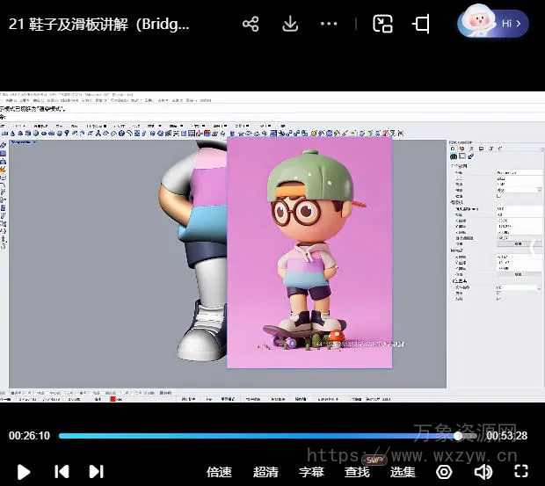Skip to the next video
This screenshot has width=545, height=486.
point(97,471)
